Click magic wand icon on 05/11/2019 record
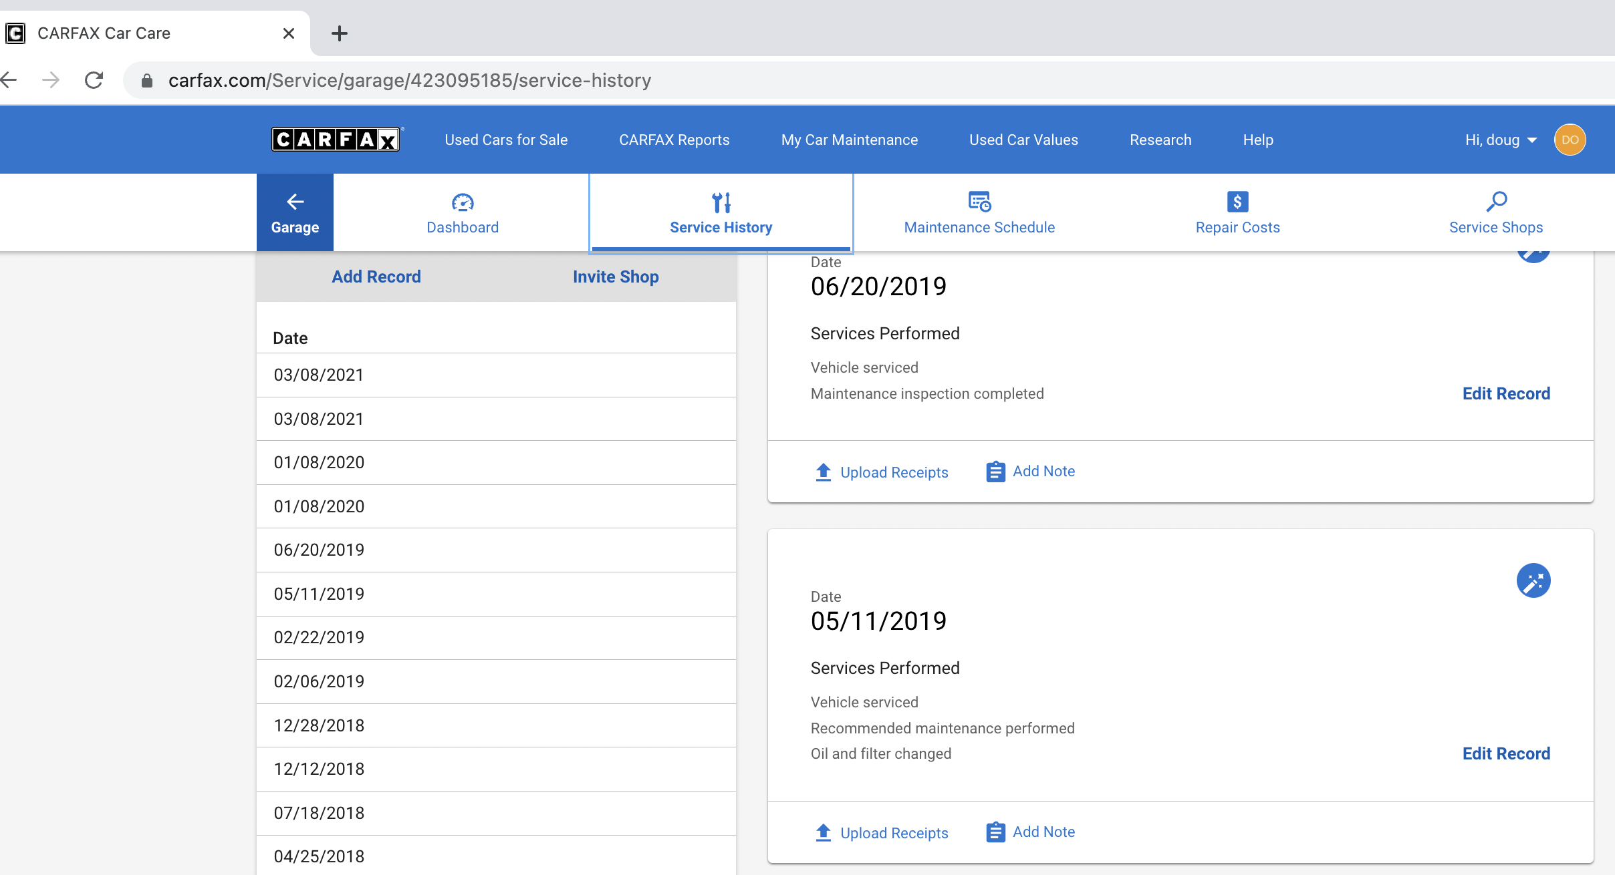The height and width of the screenshot is (875, 1615). point(1533,580)
